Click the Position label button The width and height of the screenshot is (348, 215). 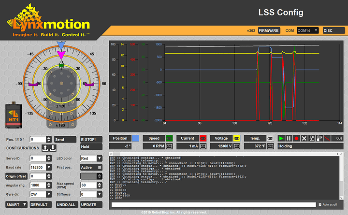pos(120,139)
